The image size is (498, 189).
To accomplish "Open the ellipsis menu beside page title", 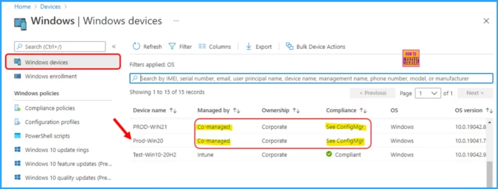I will (x=176, y=21).
